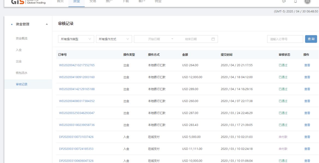
Task: Select 审核记录 in the sidebar
Action: (x=28, y=84)
